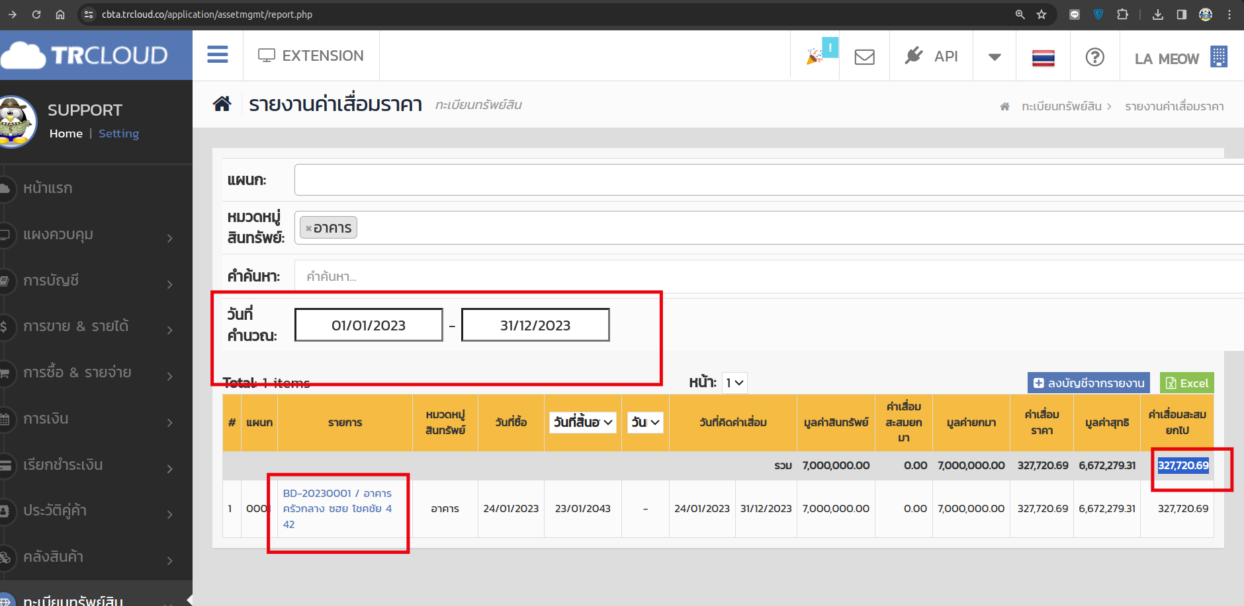Screen dimensions: 1244x606
Task: Open the Setting link in sidebar
Action: click(x=118, y=133)
